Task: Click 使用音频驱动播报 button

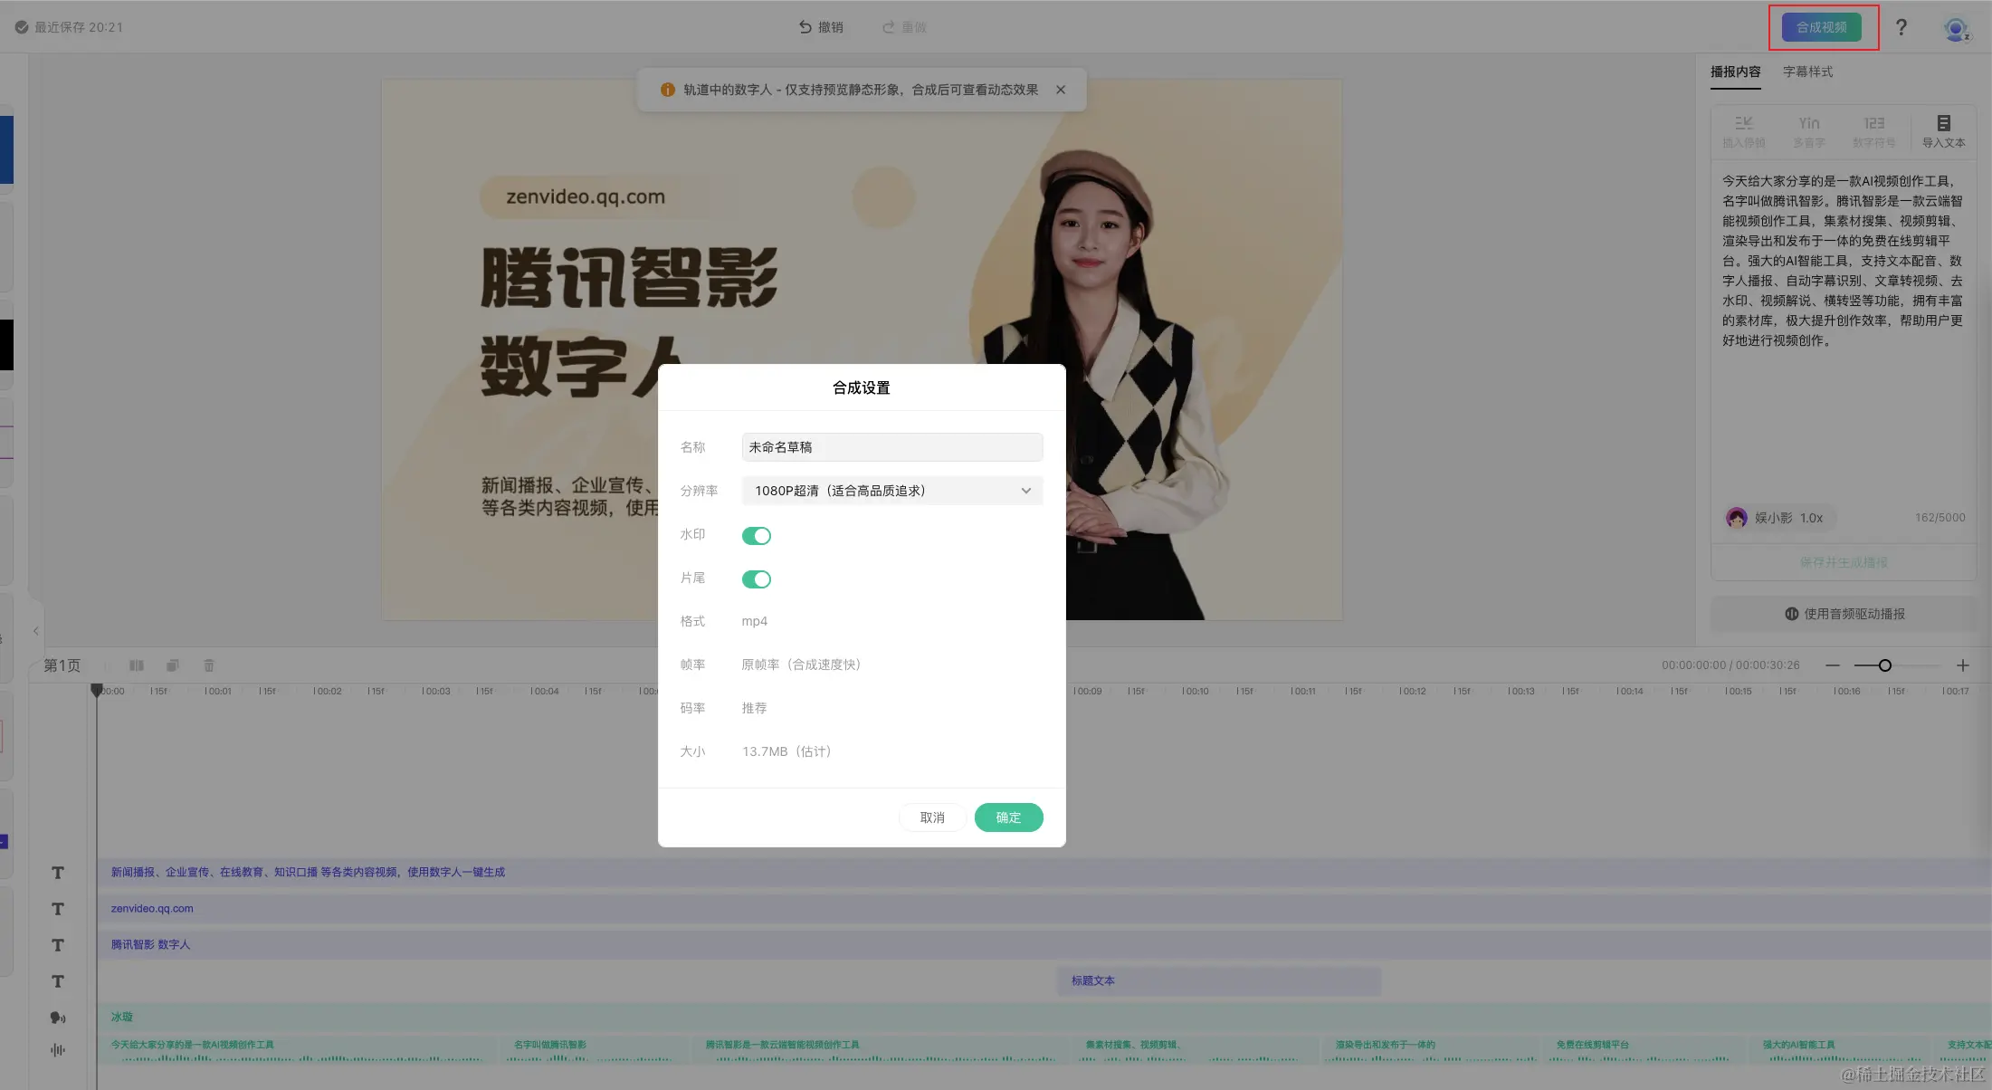Action: coord(1844,614)
